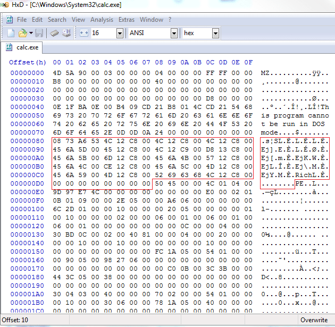
Task: Click byte 08 at offset 00000080
Action: tap(57, 141)
